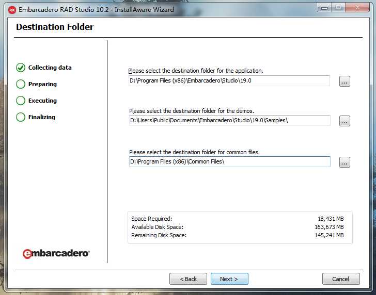The width and height of the screenshot is (376, 295).
Task: Click the Collecting data green checkmark icon
Action: click(x=21, y=68)
